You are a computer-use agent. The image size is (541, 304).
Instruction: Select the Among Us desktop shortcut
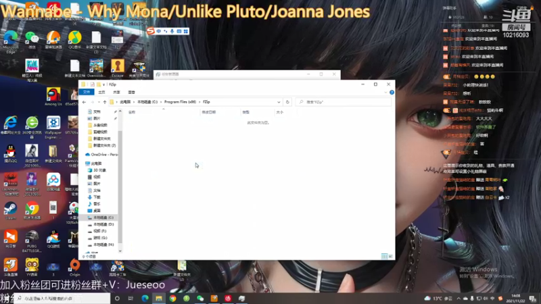point(53,97)
